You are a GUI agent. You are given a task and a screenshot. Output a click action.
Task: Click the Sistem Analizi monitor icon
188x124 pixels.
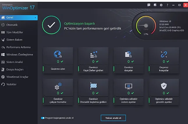3,62
